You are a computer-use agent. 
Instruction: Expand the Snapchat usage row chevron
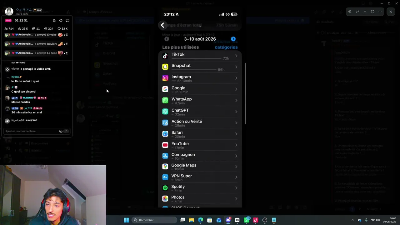pyautogui.click(x=236, y=67)
